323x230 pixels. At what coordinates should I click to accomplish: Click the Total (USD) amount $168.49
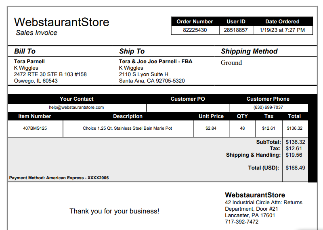point(295,168)
